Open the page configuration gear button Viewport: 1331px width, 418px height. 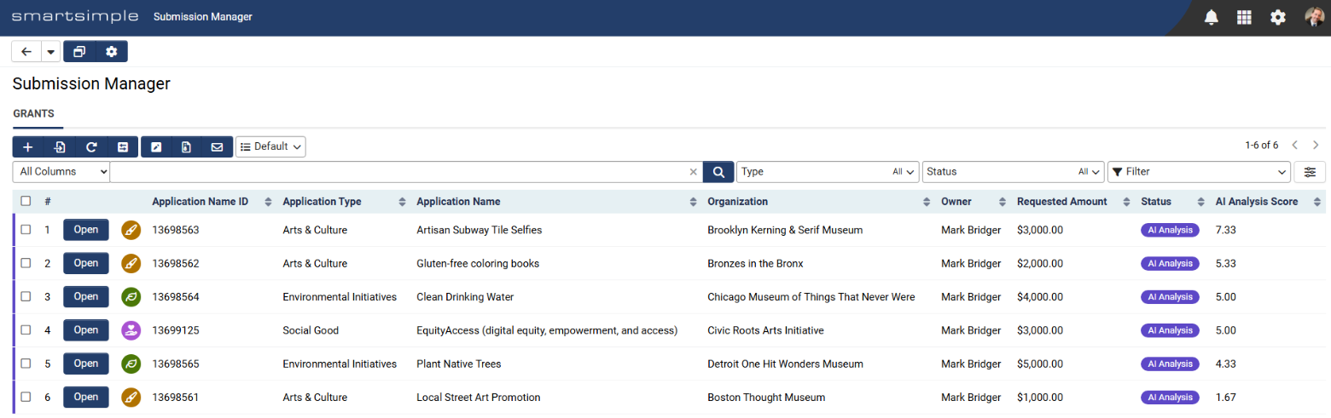tap(112, 52)
